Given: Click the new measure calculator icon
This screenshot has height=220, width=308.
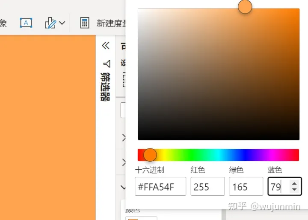Looking at the screenshot, I should click(85, 23).
